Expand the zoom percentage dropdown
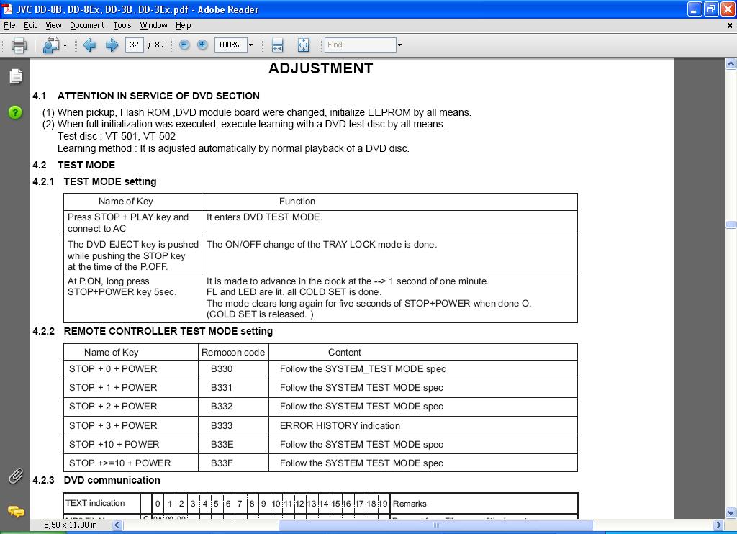The width and height of the screenshot is (737, 534). click(x=250, y=45)
